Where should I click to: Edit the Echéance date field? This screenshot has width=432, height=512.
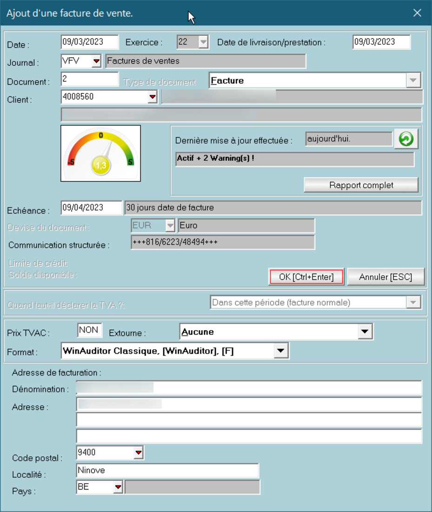pyautogui.click(x=91, y=208)
